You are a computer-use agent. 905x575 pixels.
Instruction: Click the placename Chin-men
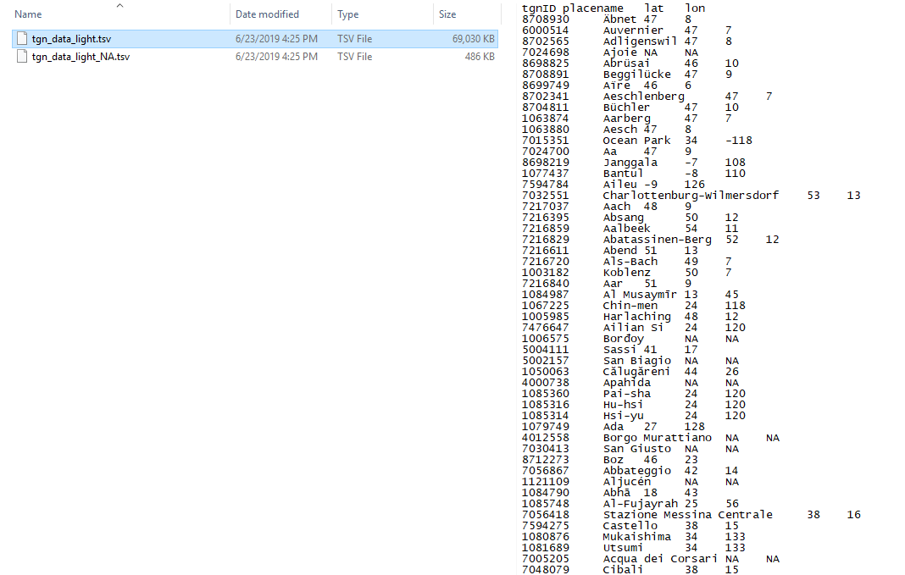coord(630,305)
